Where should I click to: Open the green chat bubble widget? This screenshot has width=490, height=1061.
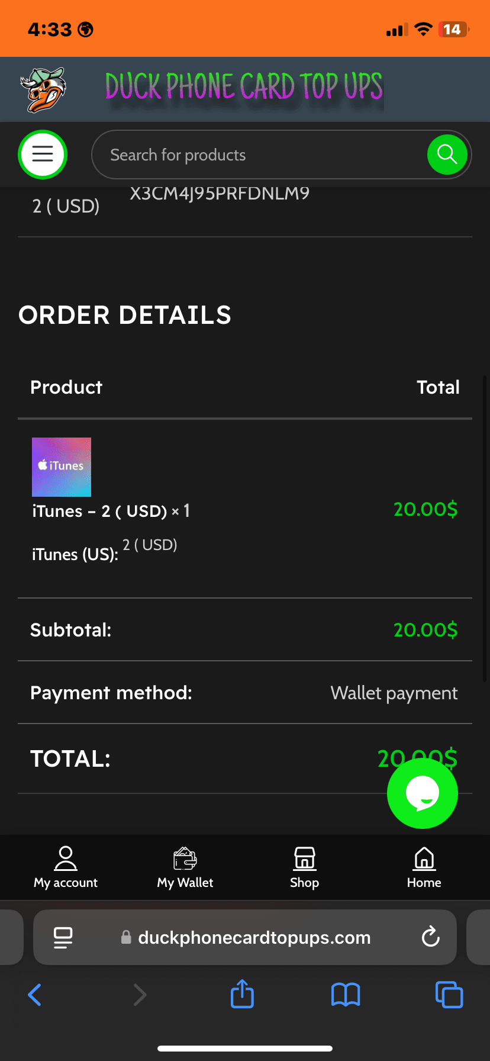422,793
